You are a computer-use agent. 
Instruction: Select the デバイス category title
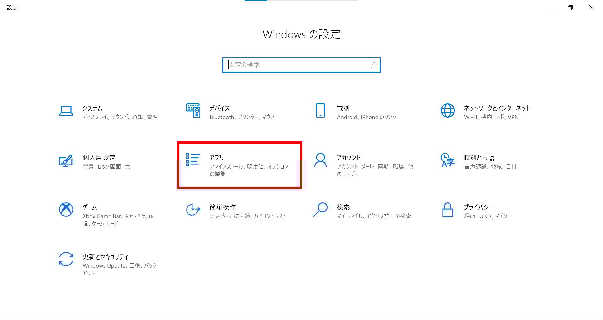220,108
